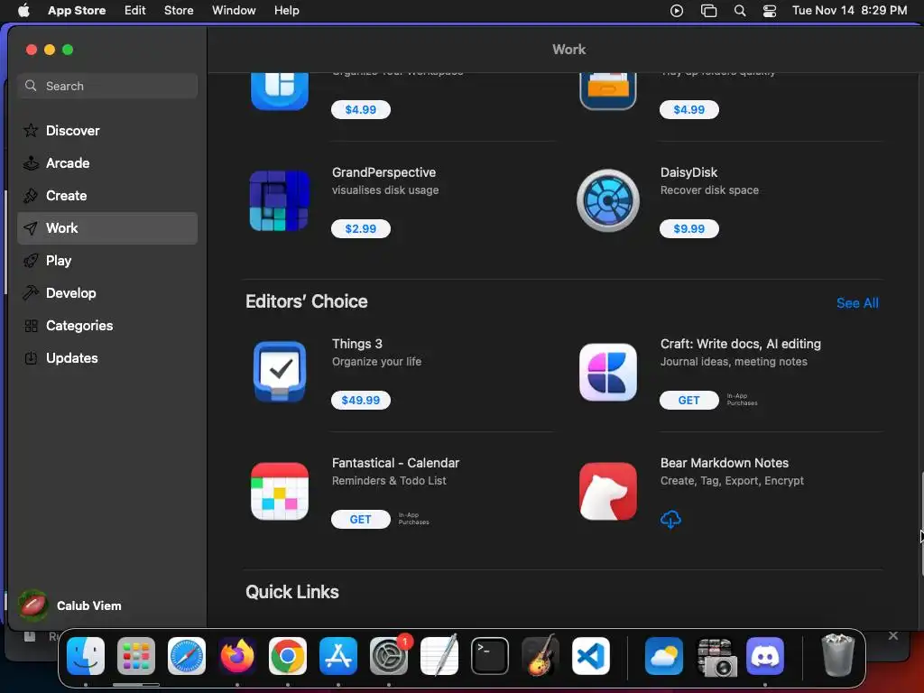Image resolution: width=924 pixels, height=693 pixels.
Task: Get the Fantastical Calendar app
Action: [x=361, y=519]
